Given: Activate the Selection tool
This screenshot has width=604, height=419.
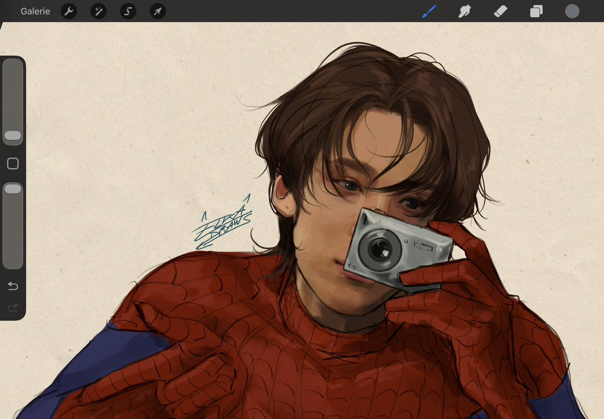Looking at the screenshot, I should (x=128, y=11).
